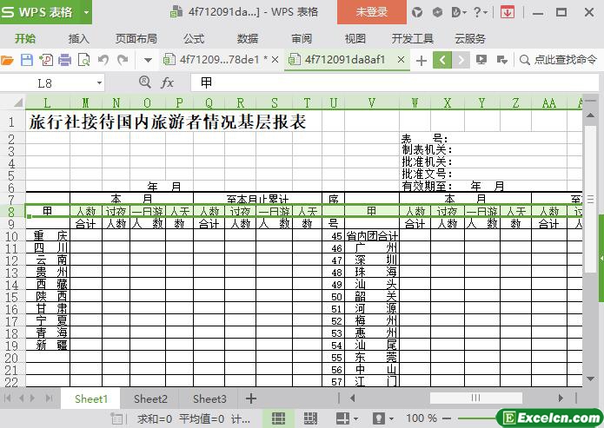Go to last sheet navigation arrow
The width and height of the screenshot is (604, 428).
tap(49, 398)
